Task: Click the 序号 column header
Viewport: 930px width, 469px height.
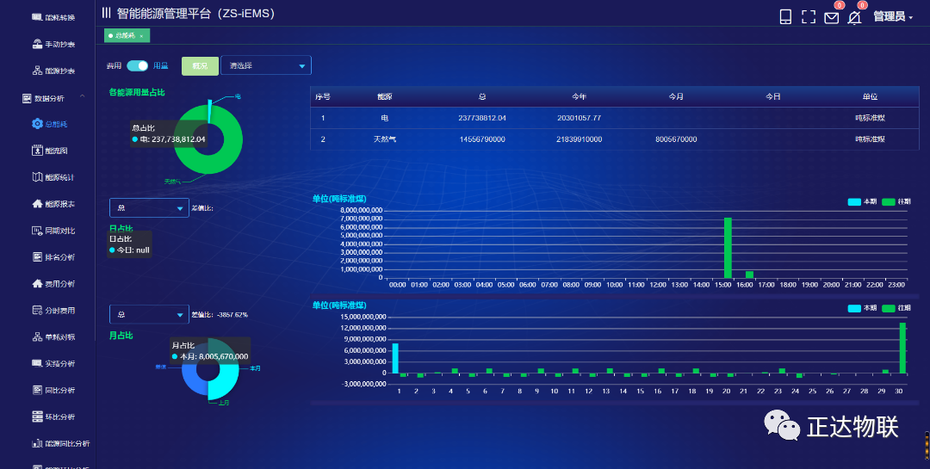Action: pyautogui.click(x=323, y=96)
